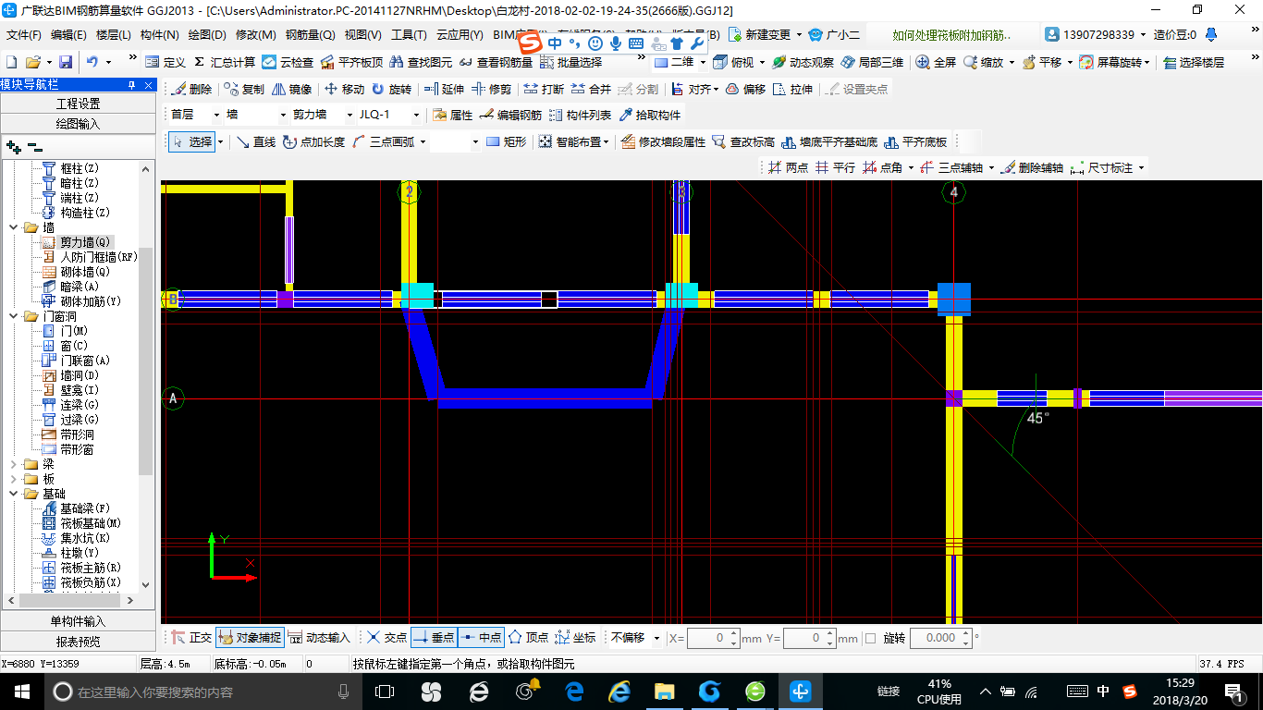Toggle 动态输入 dynamic input
Image resolution: width=1263 pixels, height=710 pixels.
pos(319,637)
